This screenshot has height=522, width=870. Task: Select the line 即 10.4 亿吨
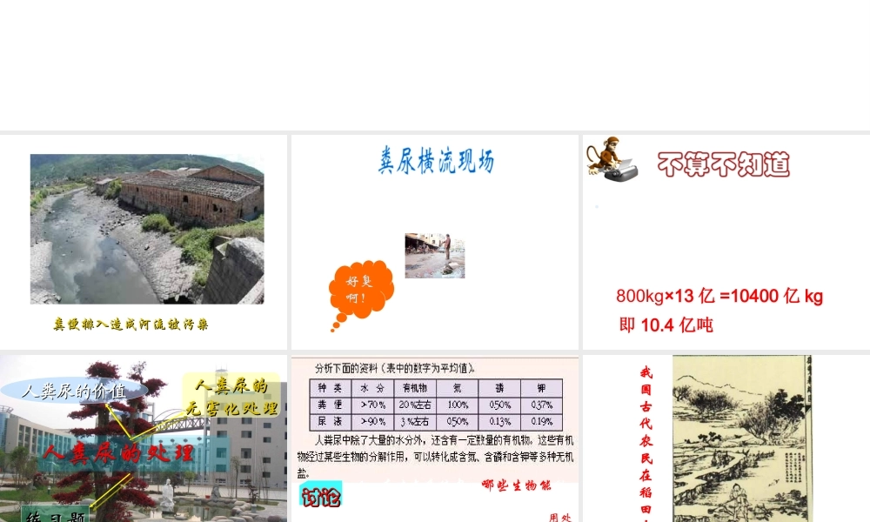666,325
